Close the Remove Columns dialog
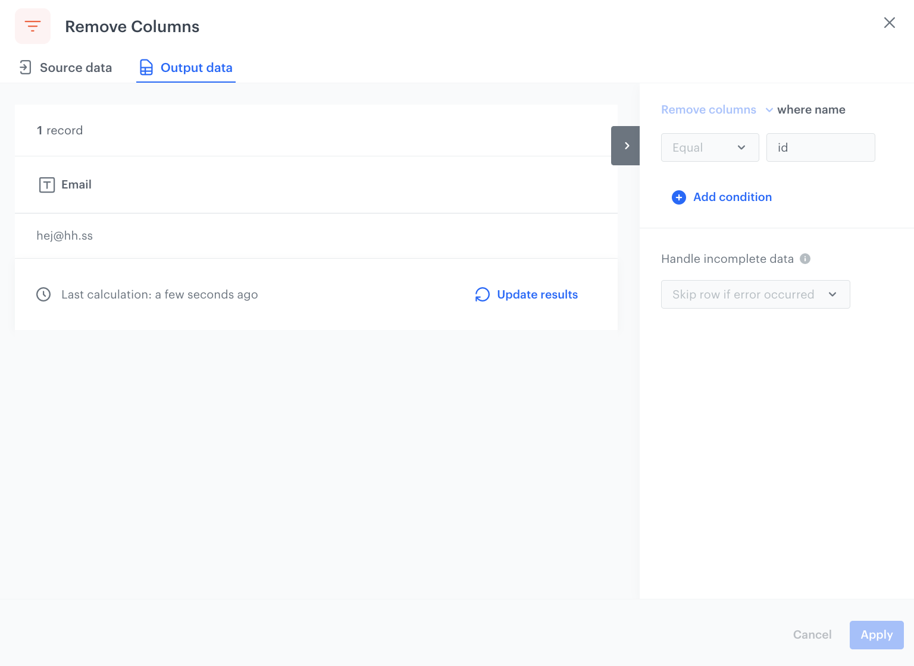This screenshot has height=666, width=914. pyautogui.click(x=889, y=23)
